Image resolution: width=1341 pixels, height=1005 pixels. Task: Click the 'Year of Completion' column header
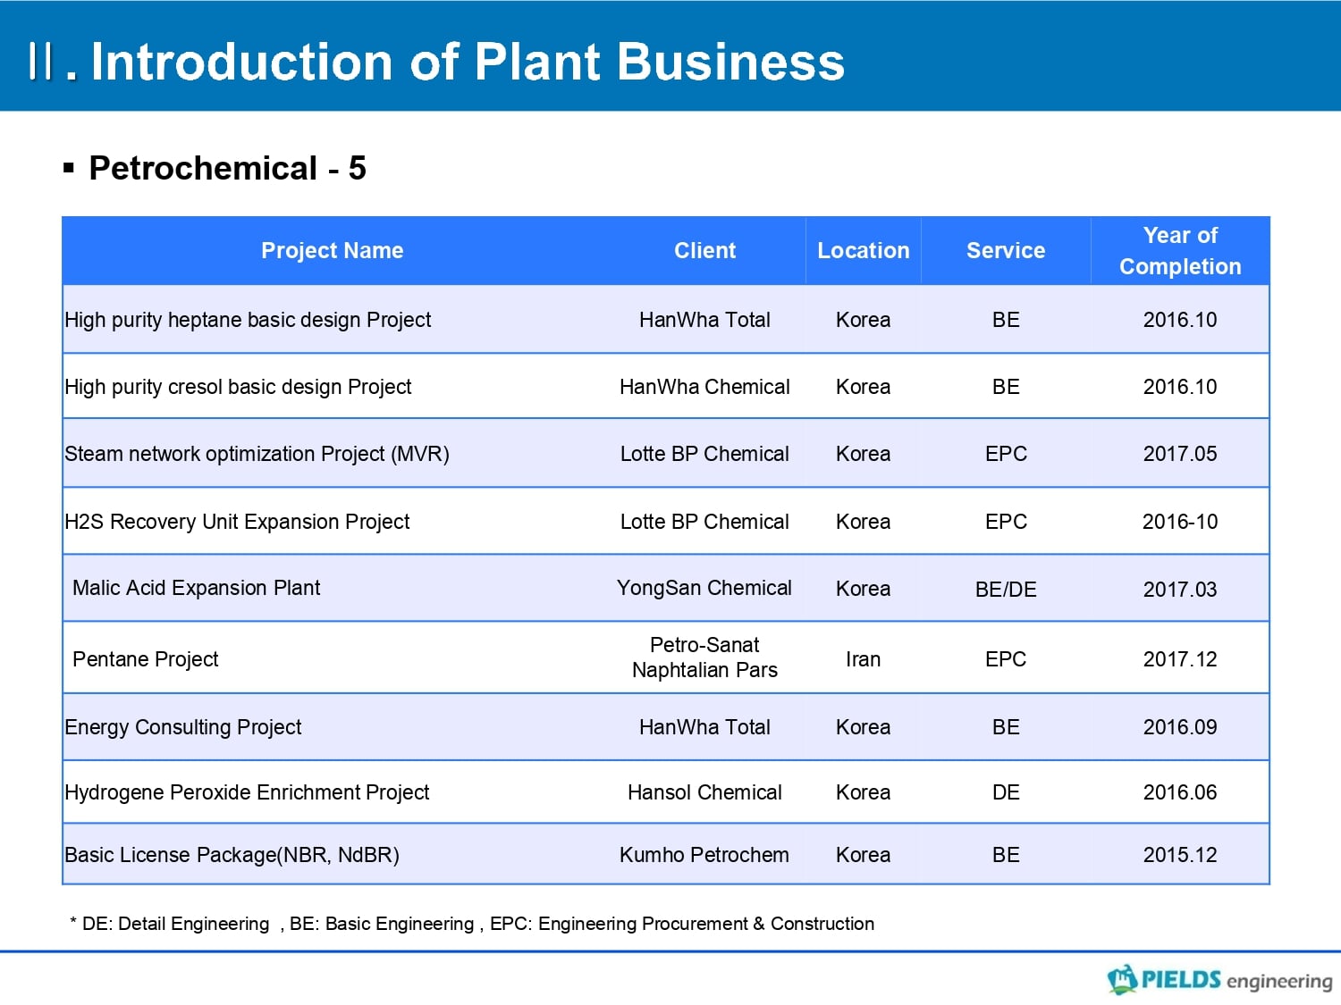(x=1180, y=251)
